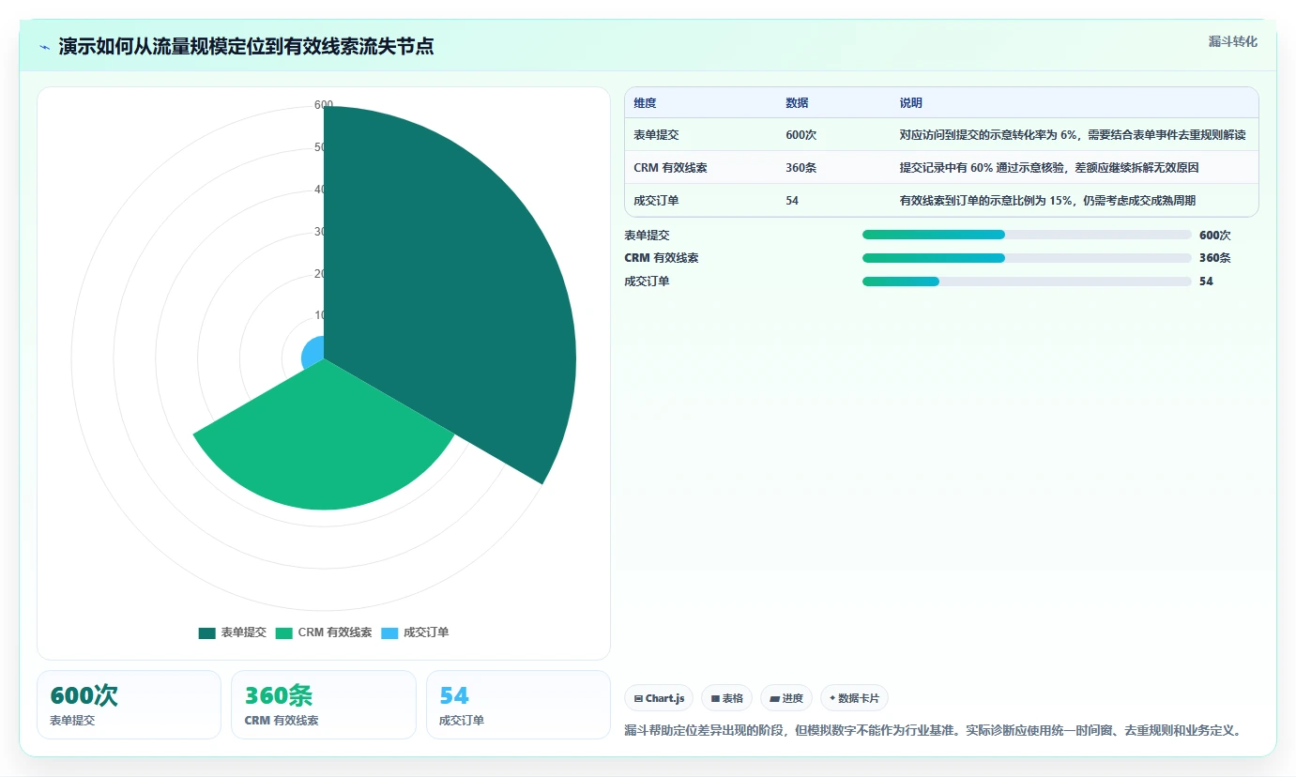Click the 说明 column header

click(911, 103)
